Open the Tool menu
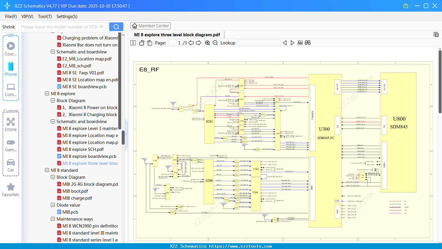This screenshot has height=249, width=442. click(45, 17)
